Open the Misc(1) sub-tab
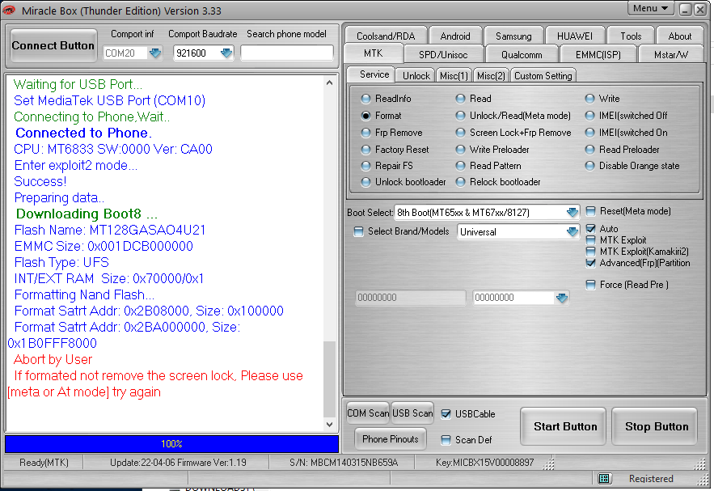Image resolution: width=714 pixels, height=491 pixels. coord(454,75)
